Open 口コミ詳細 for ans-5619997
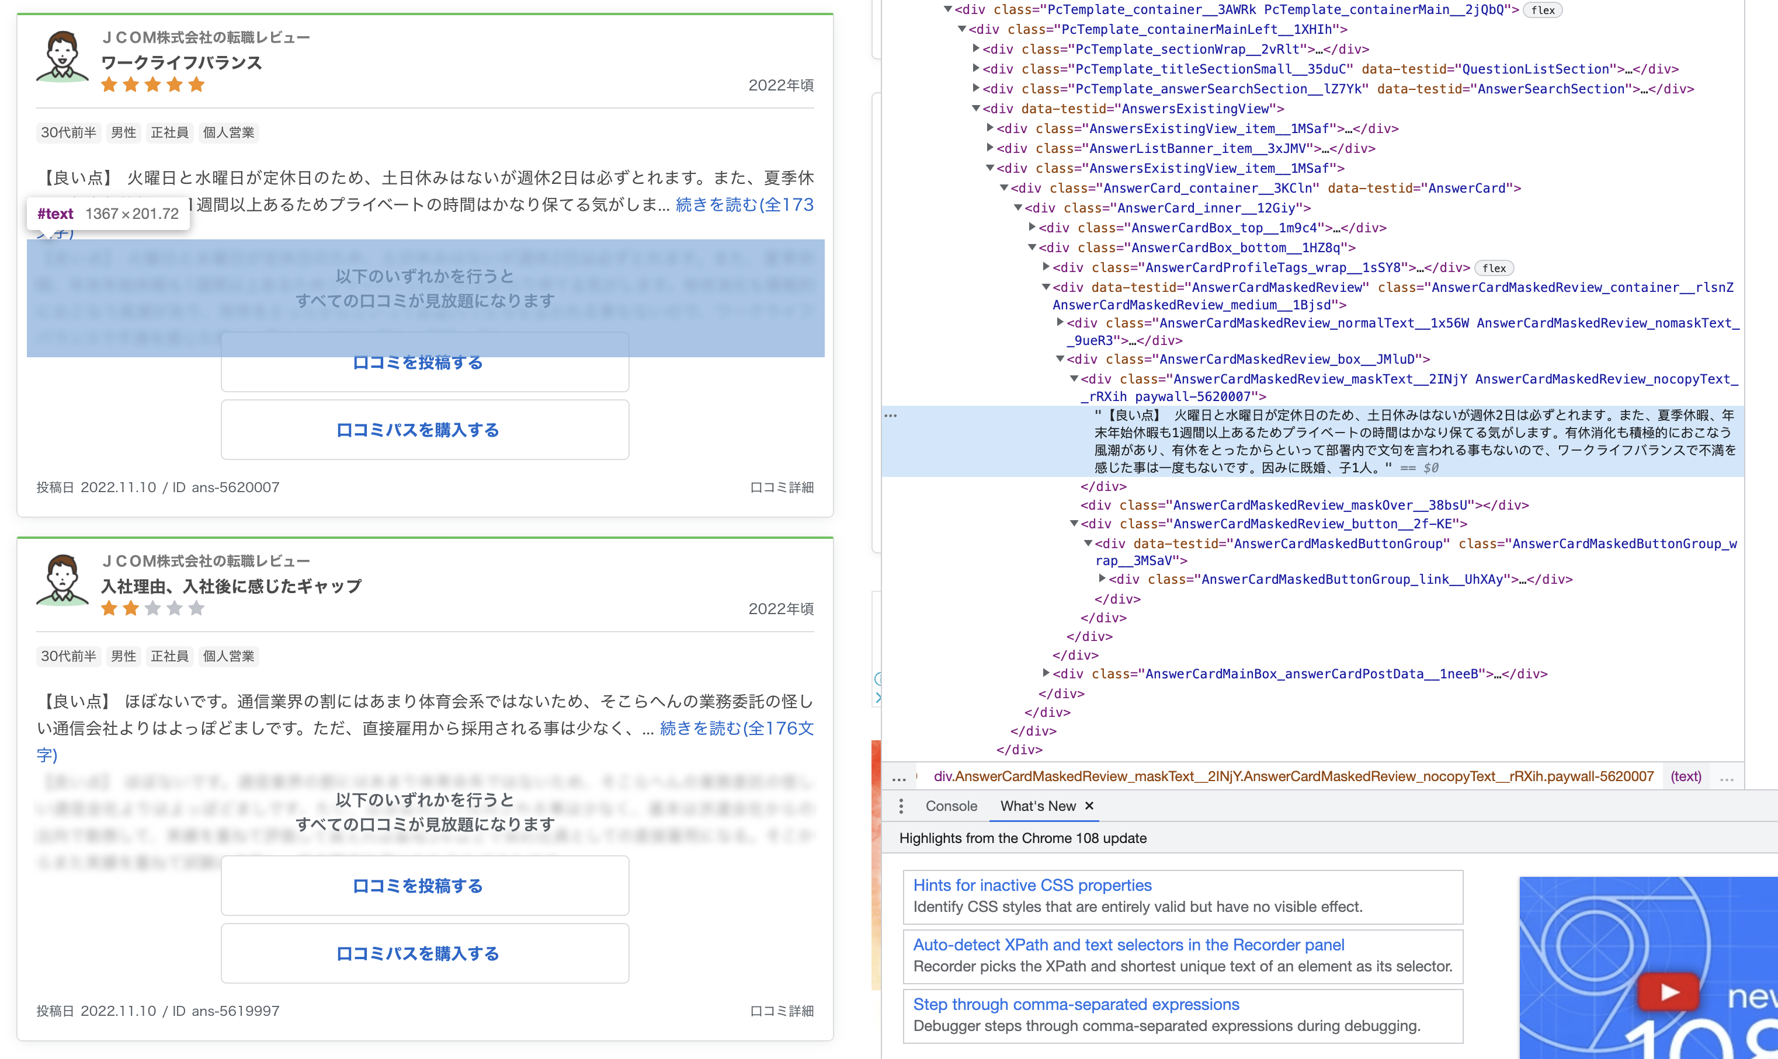The height and width of the screenshot is (1059, 1778). pos(782,1011)
